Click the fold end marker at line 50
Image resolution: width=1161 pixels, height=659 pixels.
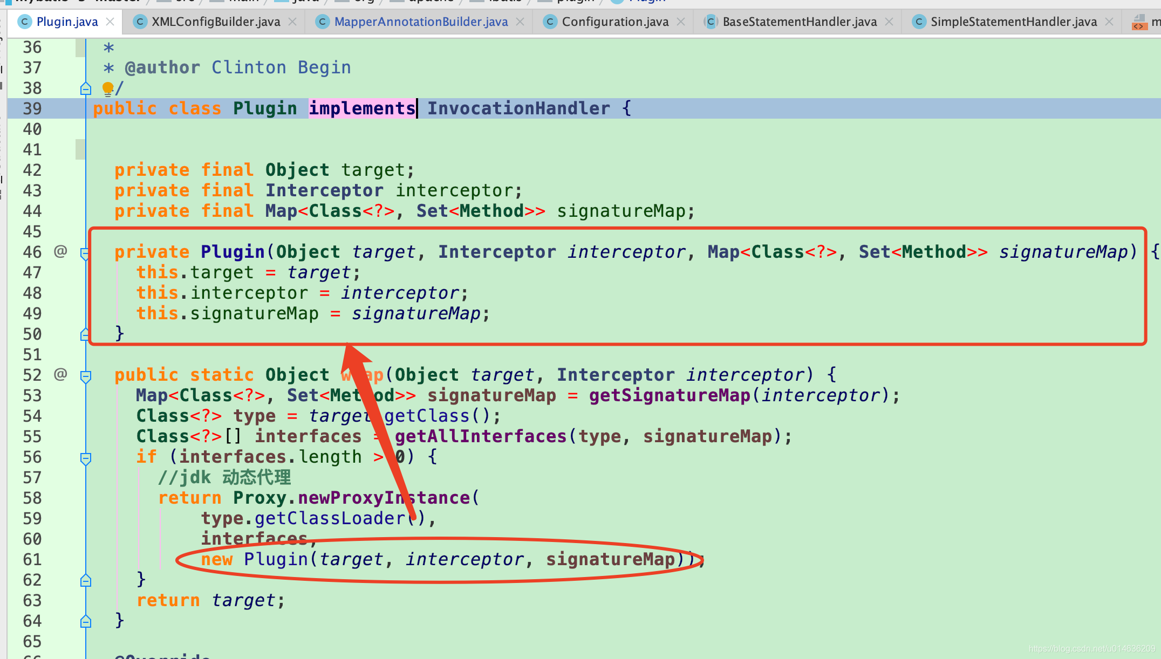[x=86, y=334]
